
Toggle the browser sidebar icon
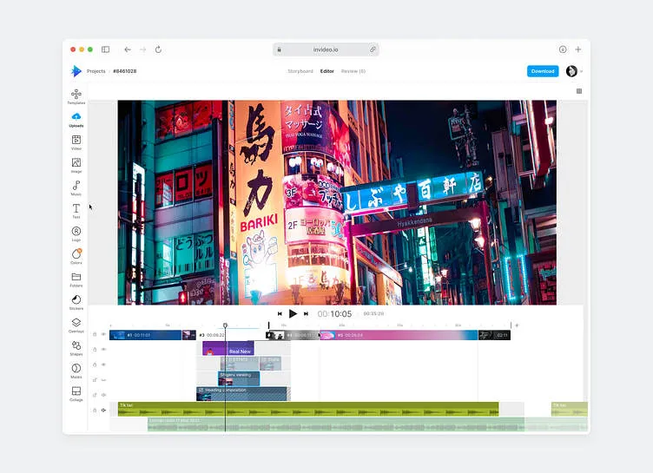click(x=105, y=49)
